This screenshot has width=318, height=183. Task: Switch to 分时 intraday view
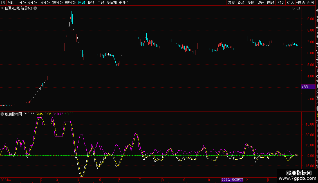(x=11, y=3)
